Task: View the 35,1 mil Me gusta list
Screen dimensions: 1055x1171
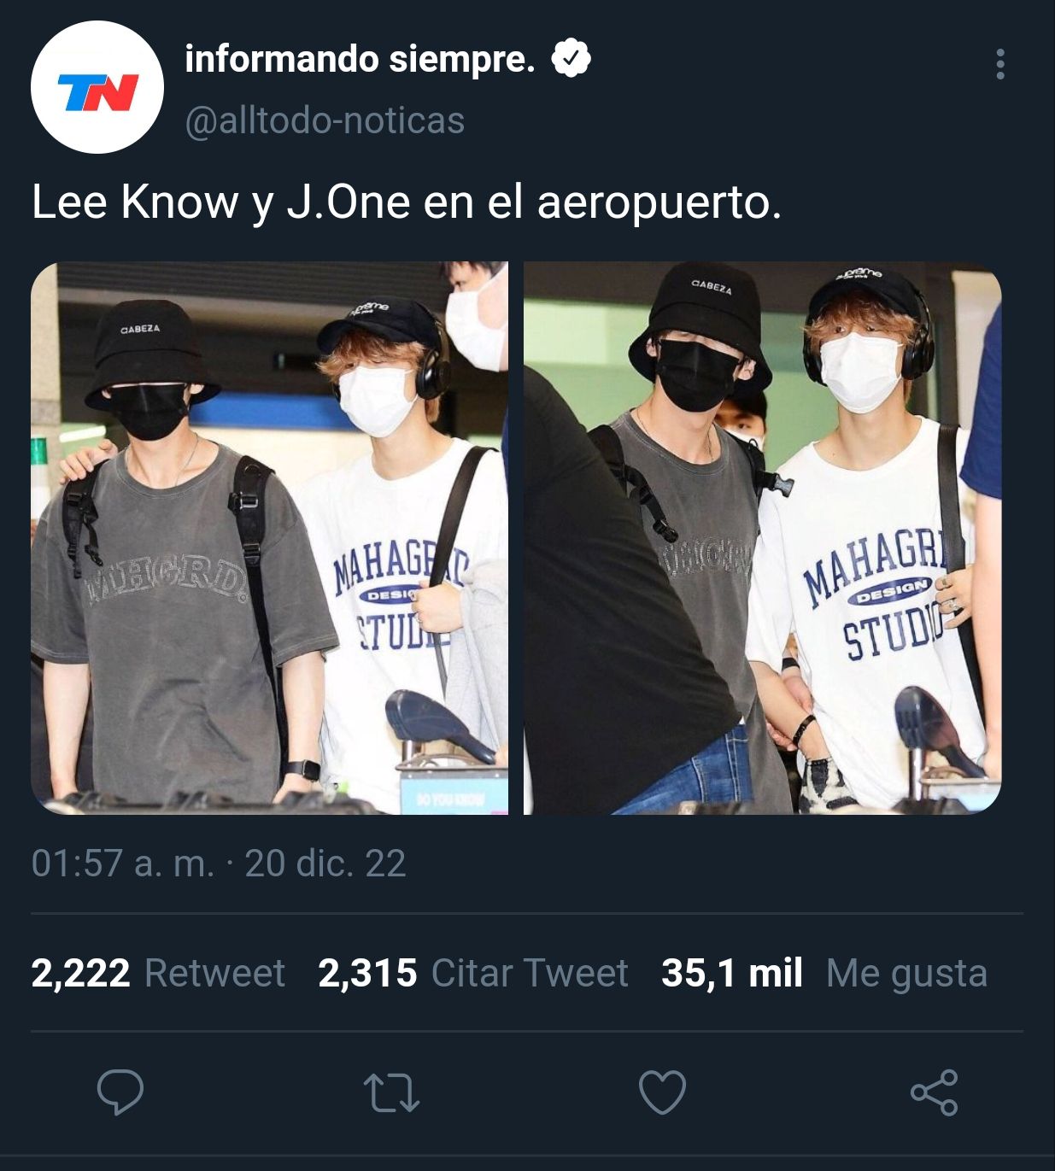Action: pos(824,973)
